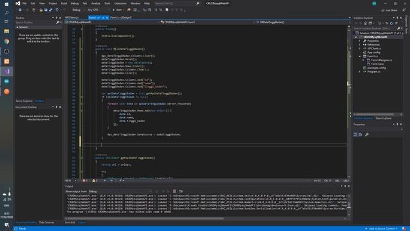Open Chrome from the taskbar

(6, 41)
